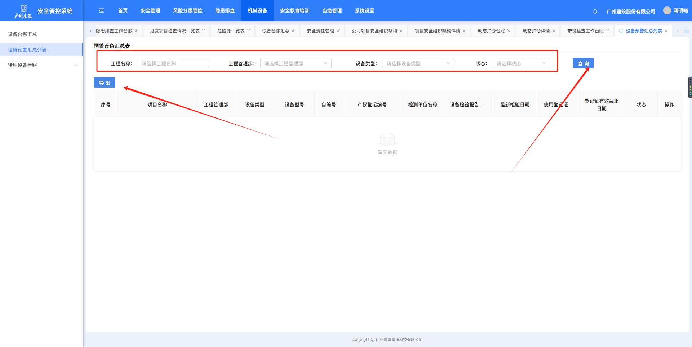Screen dimensions: 692x347
Task: Open the 状态 dropdown
Action: click(521, 63)
